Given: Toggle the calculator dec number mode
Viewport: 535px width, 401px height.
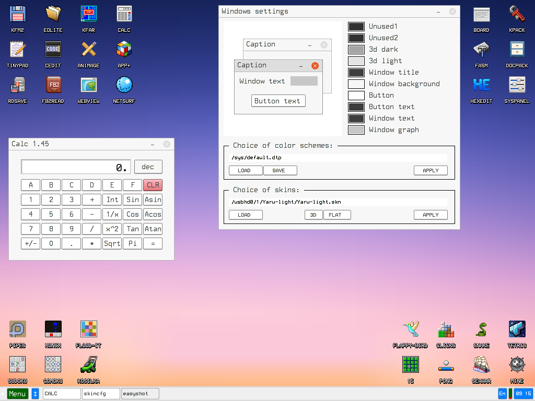Looking at the screenshot, I should point(148,167).
